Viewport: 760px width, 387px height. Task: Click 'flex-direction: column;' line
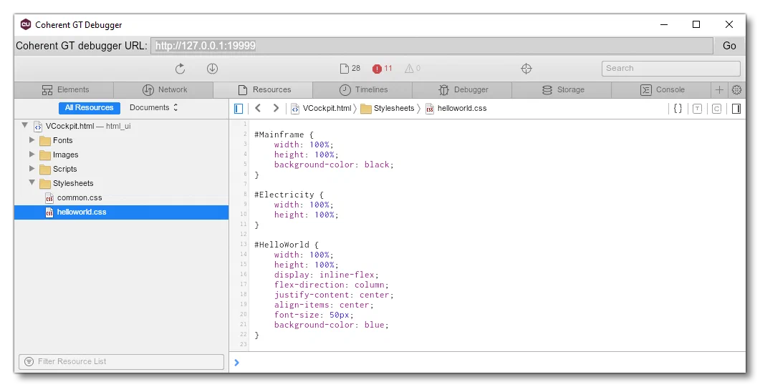[332, 285]
